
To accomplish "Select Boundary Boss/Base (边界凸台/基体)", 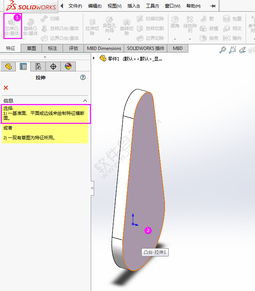I will pyautogui.click(x=60, y=38).
